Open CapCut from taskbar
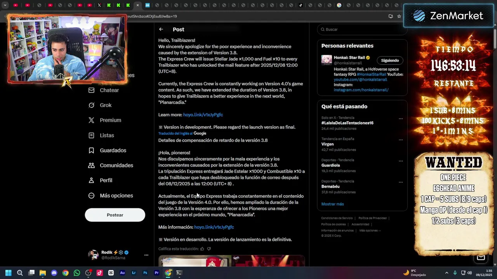The width and height of the screenshot is (497, 279). 111,273
